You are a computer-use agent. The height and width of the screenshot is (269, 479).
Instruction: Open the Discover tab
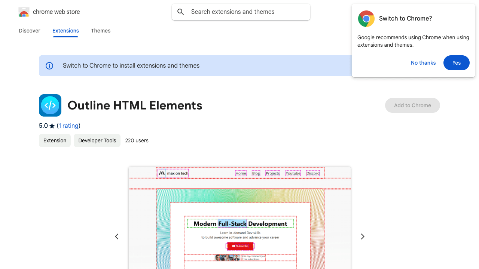(x=30, y=31)
